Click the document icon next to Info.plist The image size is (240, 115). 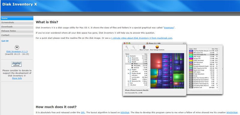(x=130, y=75)
